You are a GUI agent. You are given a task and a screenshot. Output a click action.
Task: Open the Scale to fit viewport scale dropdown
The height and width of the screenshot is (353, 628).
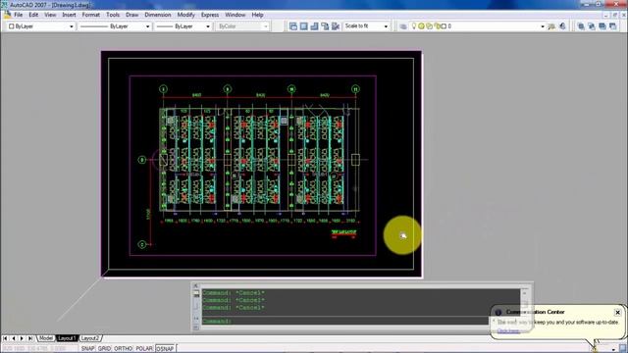(x=366, y=26)
